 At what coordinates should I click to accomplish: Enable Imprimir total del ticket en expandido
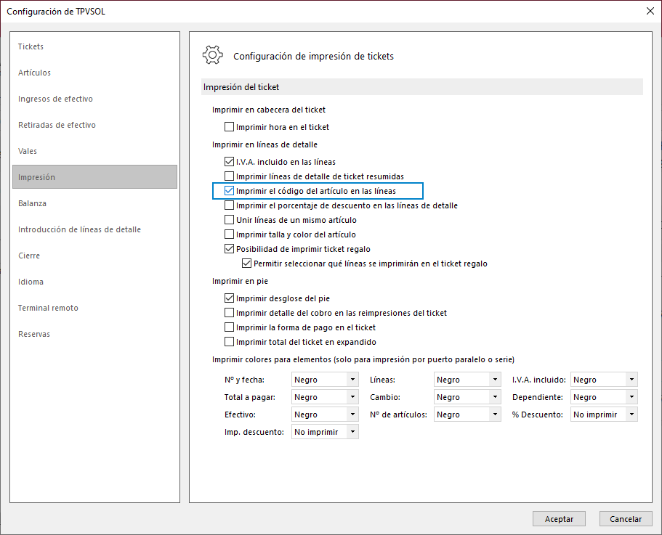[229, 341]
